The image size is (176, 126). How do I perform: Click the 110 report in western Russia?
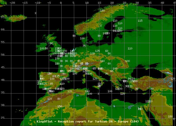point(130,48)
